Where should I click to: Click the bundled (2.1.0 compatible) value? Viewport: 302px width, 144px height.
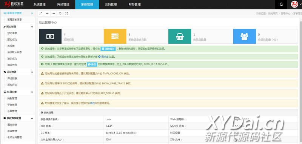tap(121, 133)
